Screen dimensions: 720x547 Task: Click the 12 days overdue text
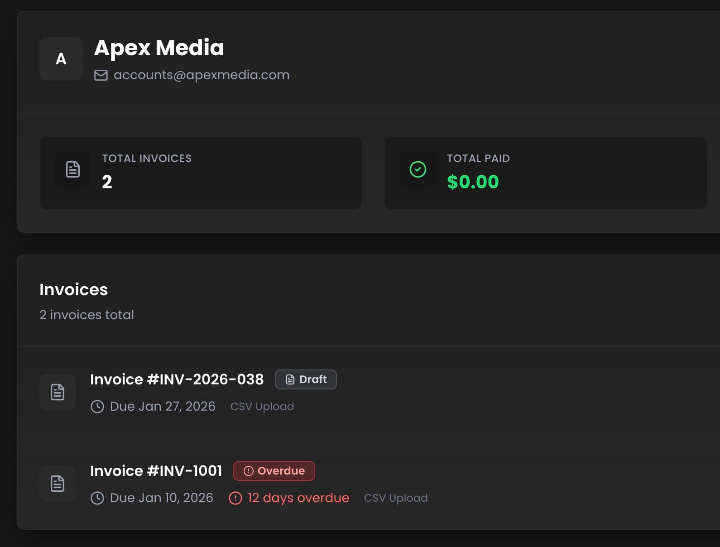[x=298, y=498]
